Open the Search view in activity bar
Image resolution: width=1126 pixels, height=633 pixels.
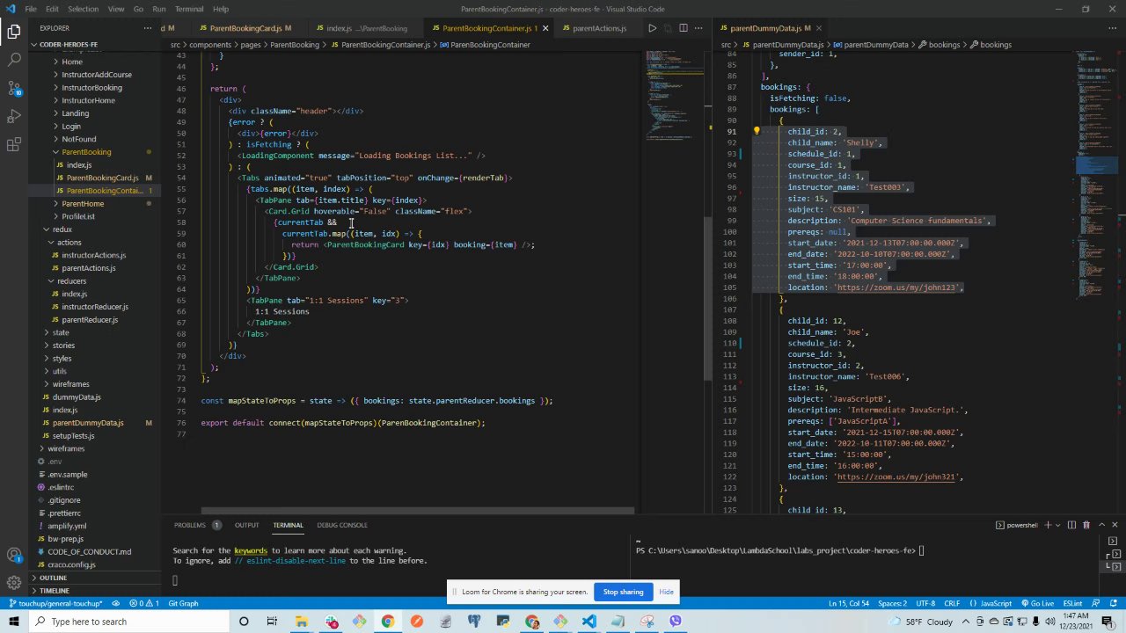[14, 60]
